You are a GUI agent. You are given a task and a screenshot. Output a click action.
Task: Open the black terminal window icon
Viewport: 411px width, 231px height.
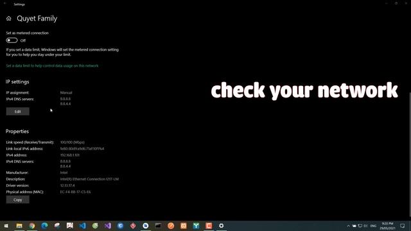158,226
